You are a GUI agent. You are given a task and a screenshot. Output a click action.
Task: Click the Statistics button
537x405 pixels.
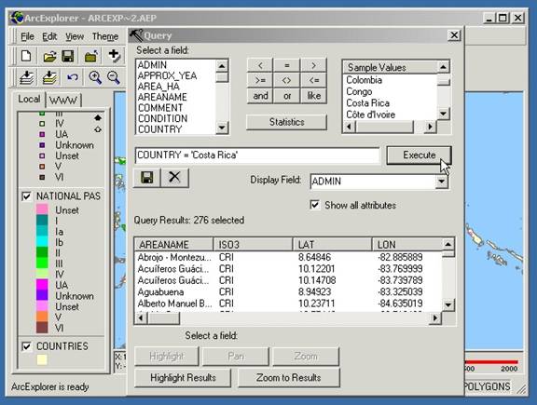(286, 122)
